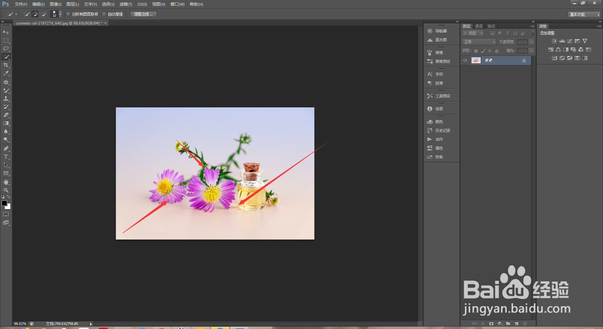Select the Rectangle shape tool
603x329 pixels.
pos(6,173)
